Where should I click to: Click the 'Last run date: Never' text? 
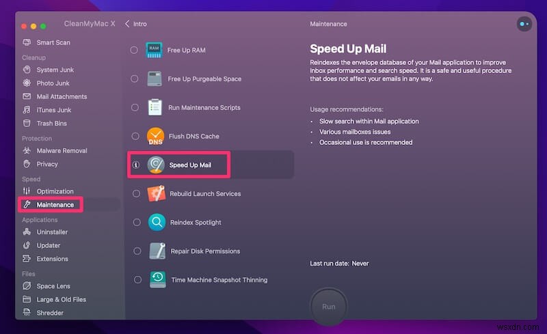point(339,264)
